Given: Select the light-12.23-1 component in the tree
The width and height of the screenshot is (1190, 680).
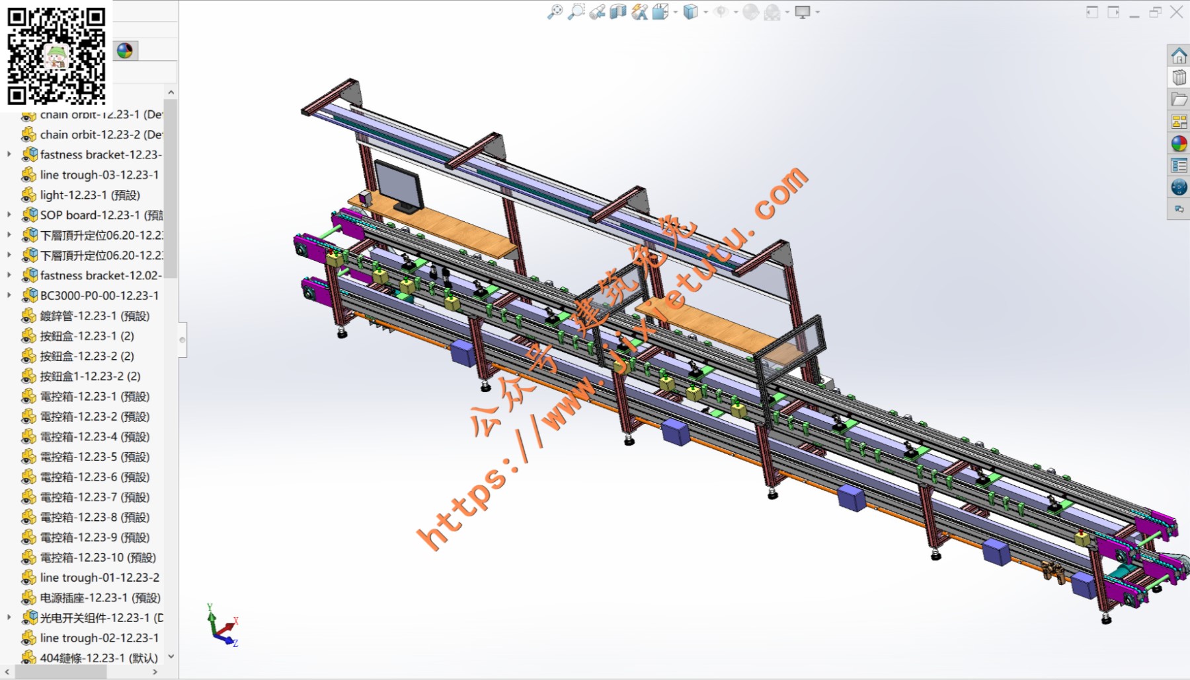Looking at the screenshot, I should click(x=90, y=195).
